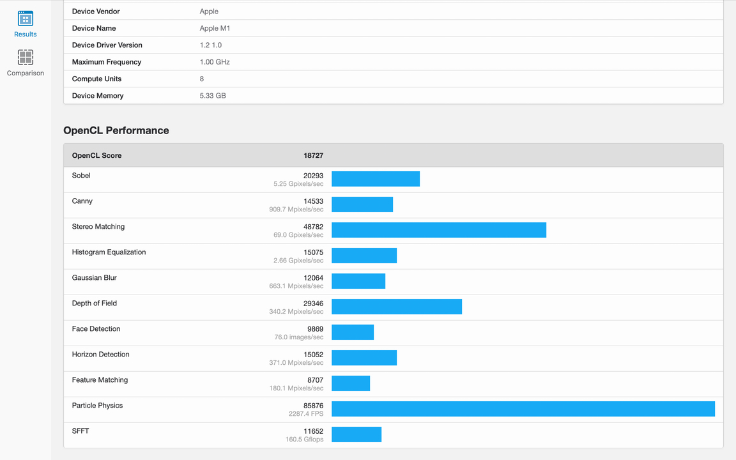Select the OpenCL Score header row
Screen dimensions: 736x460
pyautogui.click(x=96, y=155)
